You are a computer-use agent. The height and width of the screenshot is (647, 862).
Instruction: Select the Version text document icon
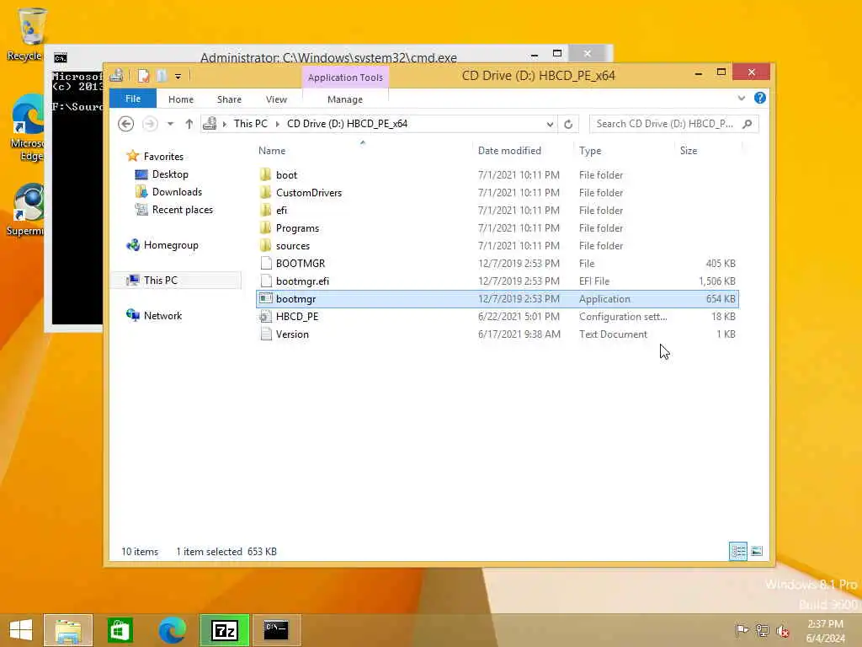point(265,334)
